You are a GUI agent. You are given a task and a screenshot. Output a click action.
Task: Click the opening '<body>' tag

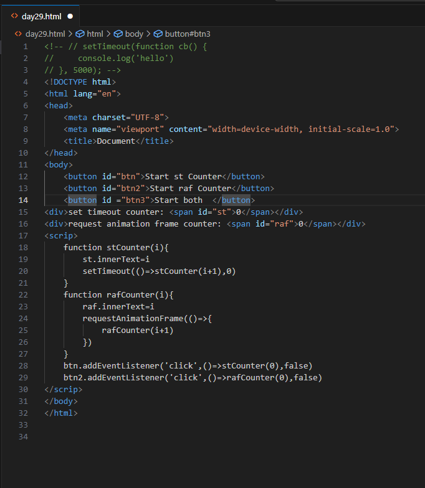pos(59,164)
